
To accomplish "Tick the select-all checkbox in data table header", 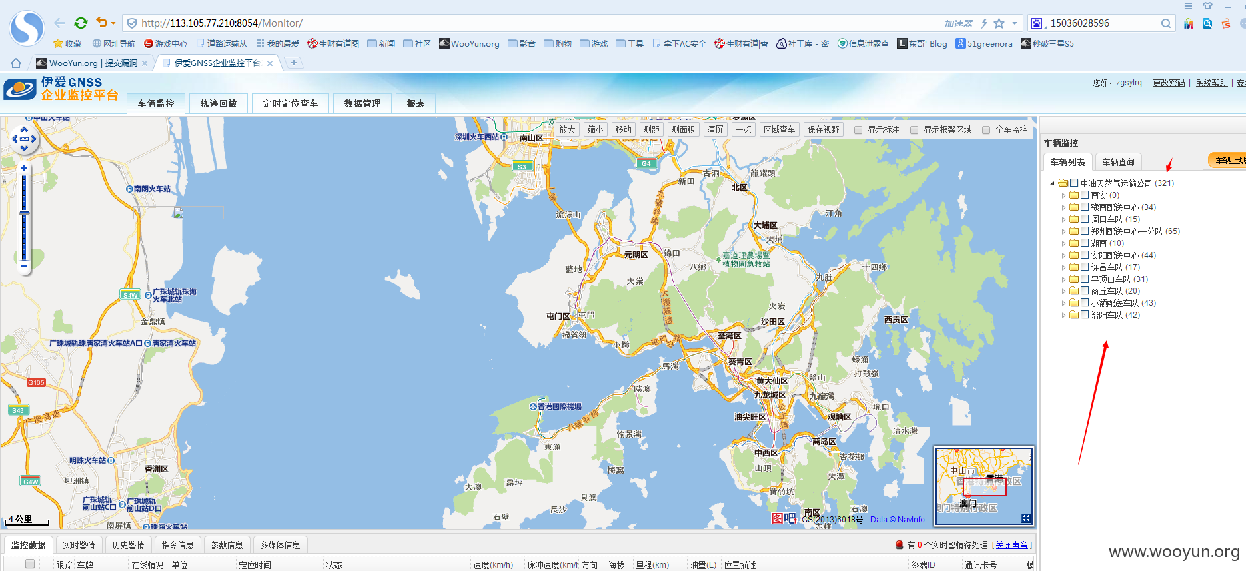I will tap(30, 564).
